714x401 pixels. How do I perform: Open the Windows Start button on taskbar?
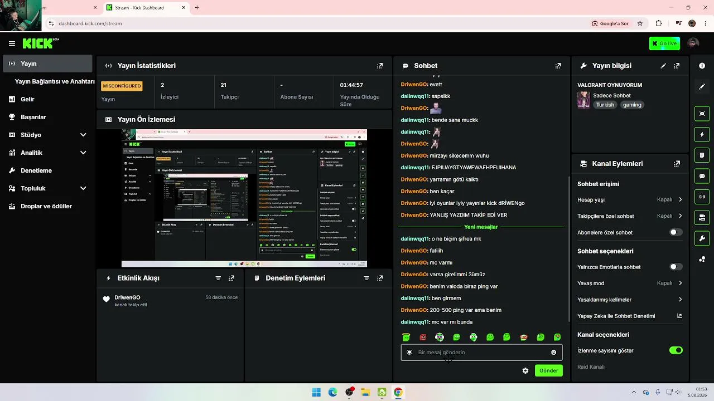point(316,392)
